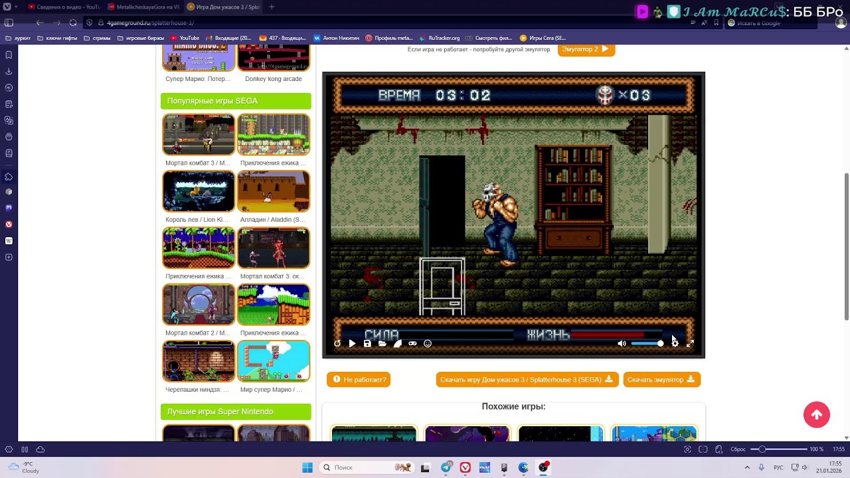Click the taskbar Поиск search box
The height and width of the screenshot is (478, 850).
point(366,467)
